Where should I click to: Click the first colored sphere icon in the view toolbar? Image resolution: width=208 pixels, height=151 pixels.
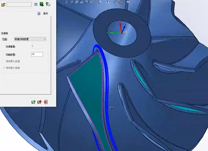(115, 2)
